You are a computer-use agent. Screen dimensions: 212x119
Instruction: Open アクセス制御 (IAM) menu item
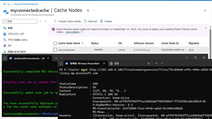(x=18, y=40)
